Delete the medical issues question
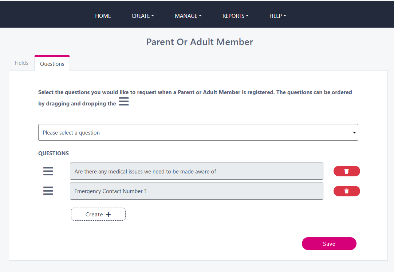394x272 pixels. tap(347, 171)
